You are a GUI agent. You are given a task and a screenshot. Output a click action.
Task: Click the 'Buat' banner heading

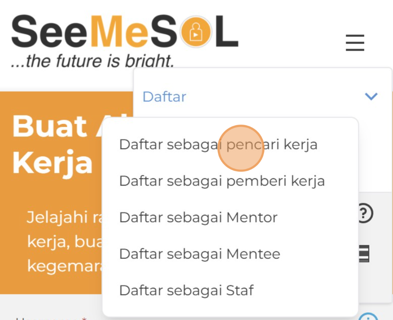click(50, 126)
